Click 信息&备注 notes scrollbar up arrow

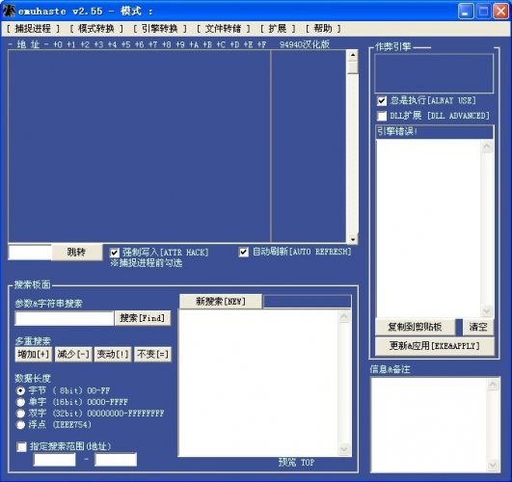492,384
